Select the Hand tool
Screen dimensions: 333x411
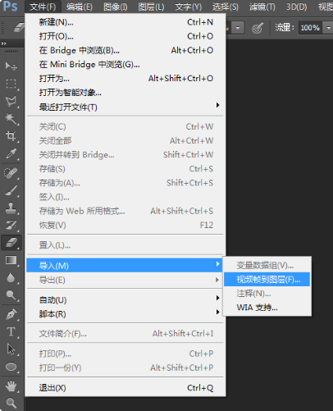pos(11,386)
